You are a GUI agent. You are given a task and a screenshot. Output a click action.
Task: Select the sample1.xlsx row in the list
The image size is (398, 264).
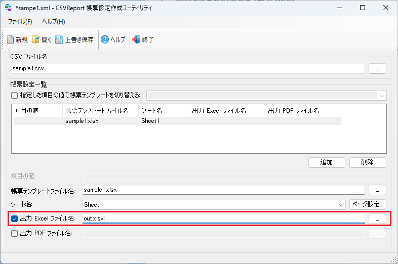click(x=177, y=121)
